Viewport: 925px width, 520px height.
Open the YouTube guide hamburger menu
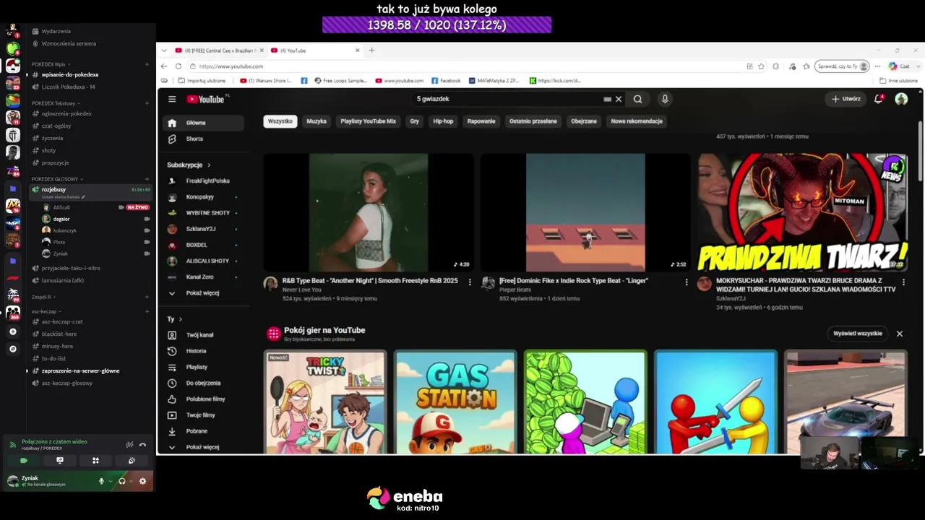pos(172,99)
